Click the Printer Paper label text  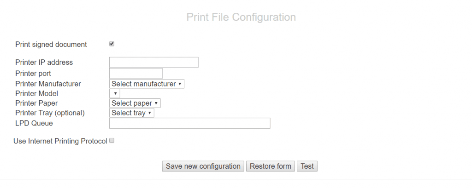coord(36,103)
